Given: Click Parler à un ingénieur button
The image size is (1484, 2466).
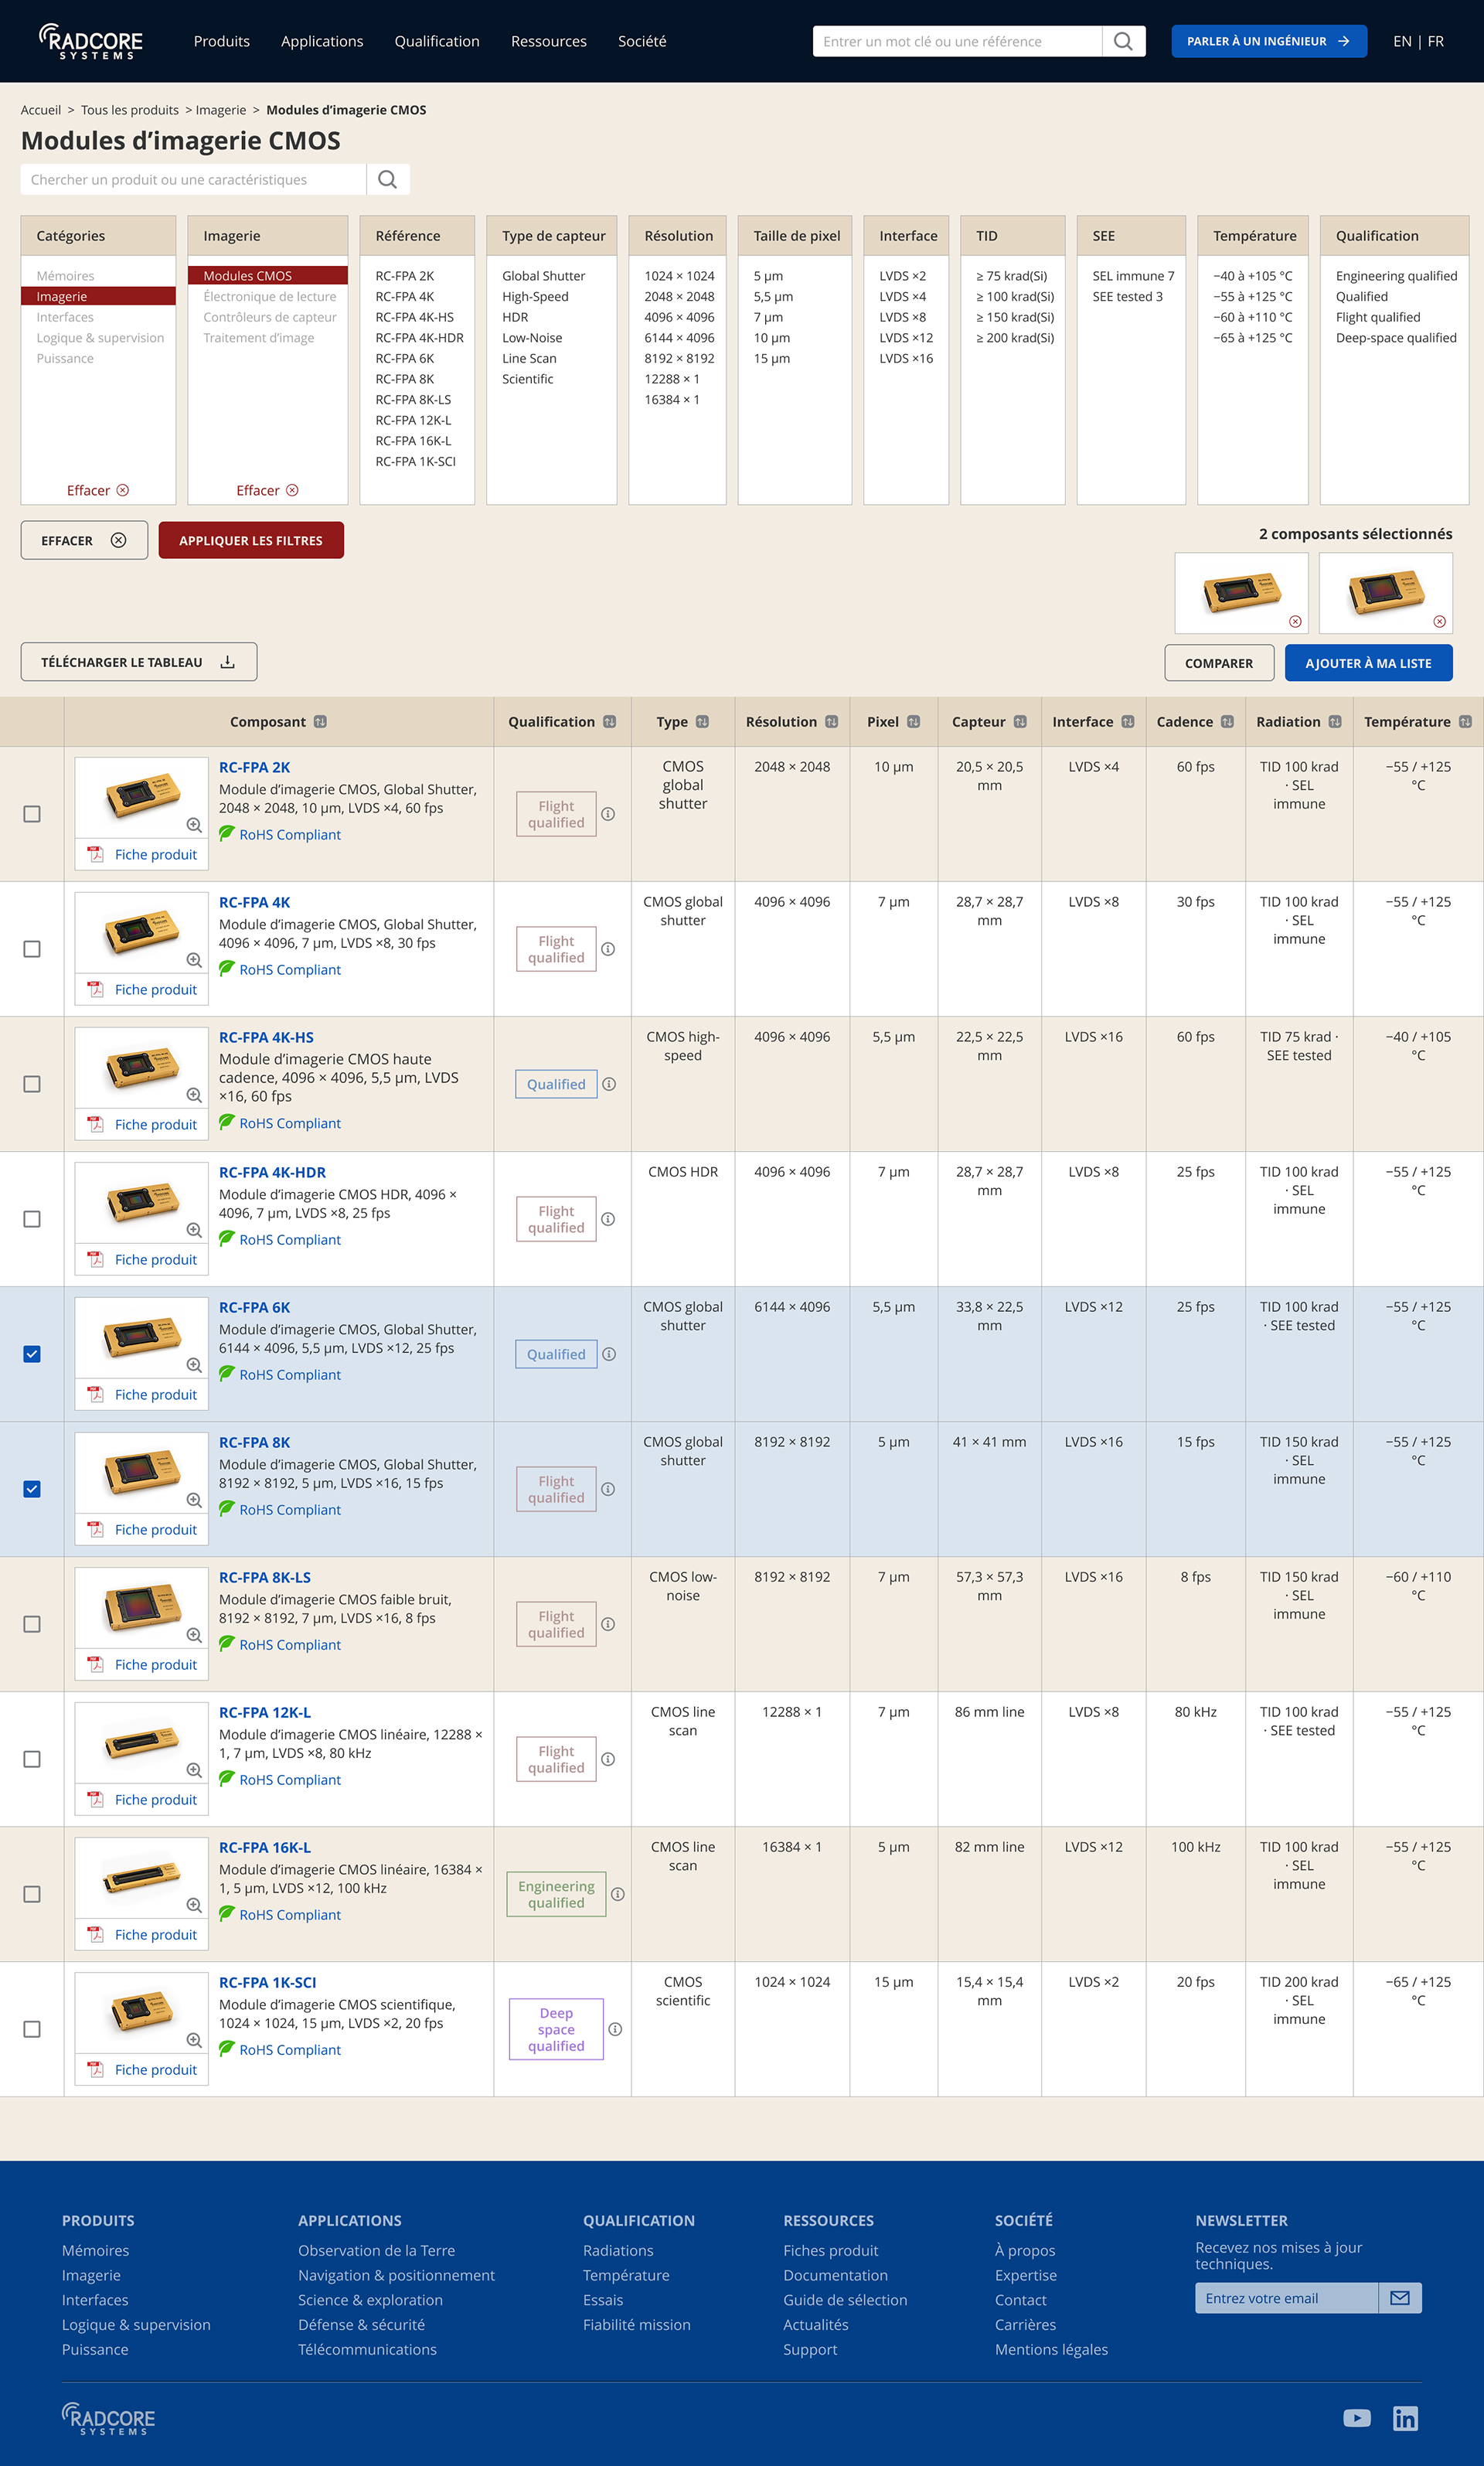Looking at the screenshot, I should [1269, 41].
